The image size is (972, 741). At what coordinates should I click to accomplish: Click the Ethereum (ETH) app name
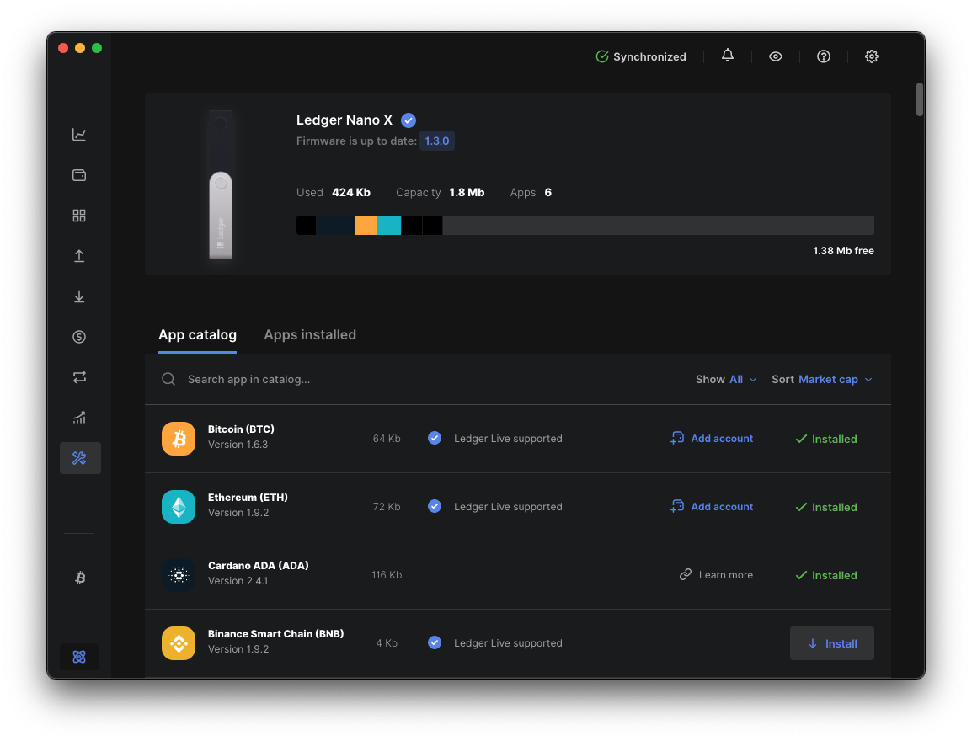(248, 497)
